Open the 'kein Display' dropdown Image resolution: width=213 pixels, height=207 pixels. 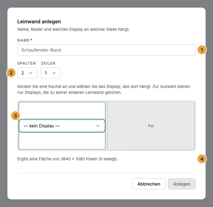tap(62, 126)
